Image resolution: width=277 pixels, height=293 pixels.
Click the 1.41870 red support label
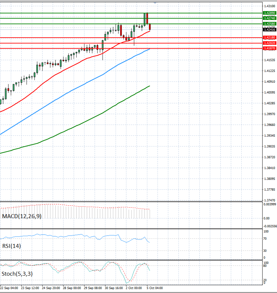pyautogui.click(x=269, y=48)
